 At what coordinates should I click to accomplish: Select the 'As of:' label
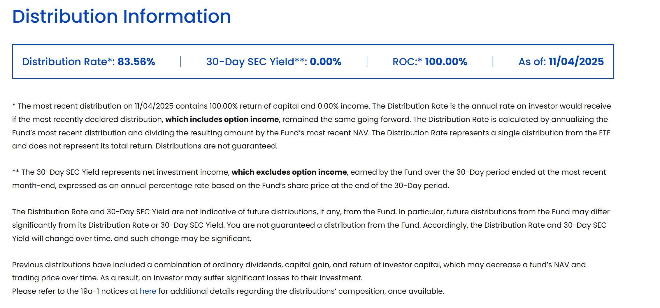coord(532,62)
